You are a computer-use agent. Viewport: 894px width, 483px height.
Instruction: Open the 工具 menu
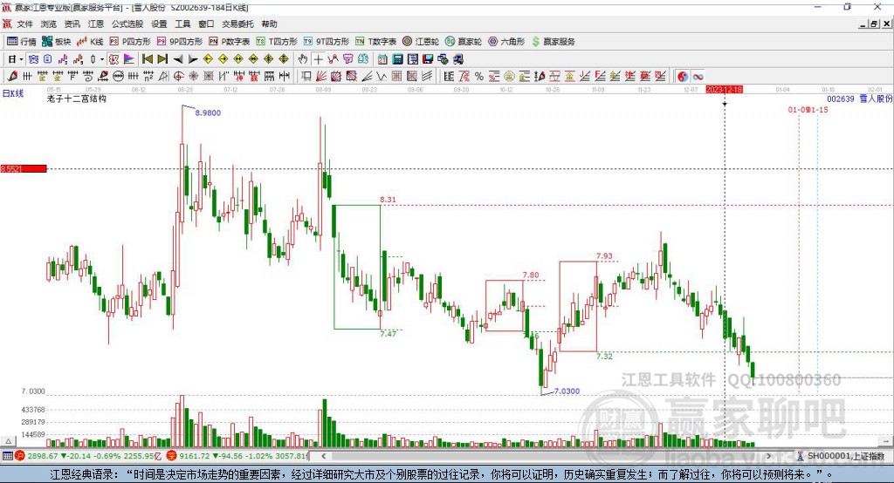(x=182, y=24)
